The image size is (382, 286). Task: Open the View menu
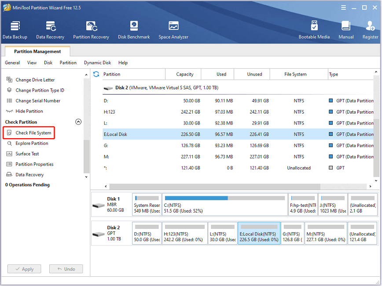tap(32, 62)
